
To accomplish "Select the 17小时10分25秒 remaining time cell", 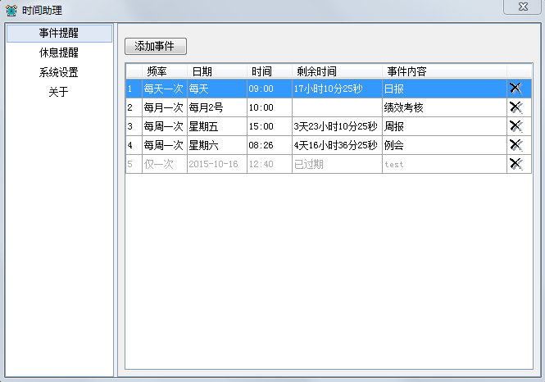I will pyautogui.click(x=337, y=89).
